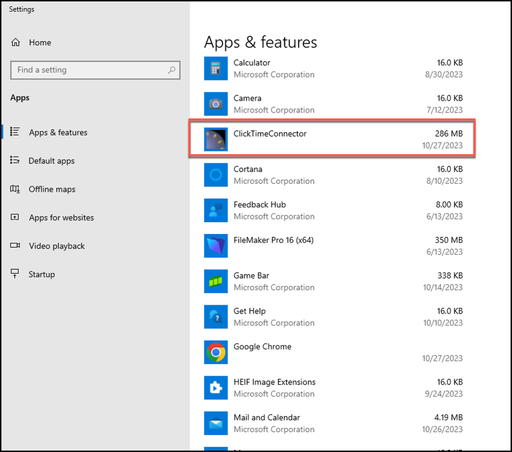Click the Default apps icon
The image size is (512, 452).
pyautogui.click(x=15, y=160)
